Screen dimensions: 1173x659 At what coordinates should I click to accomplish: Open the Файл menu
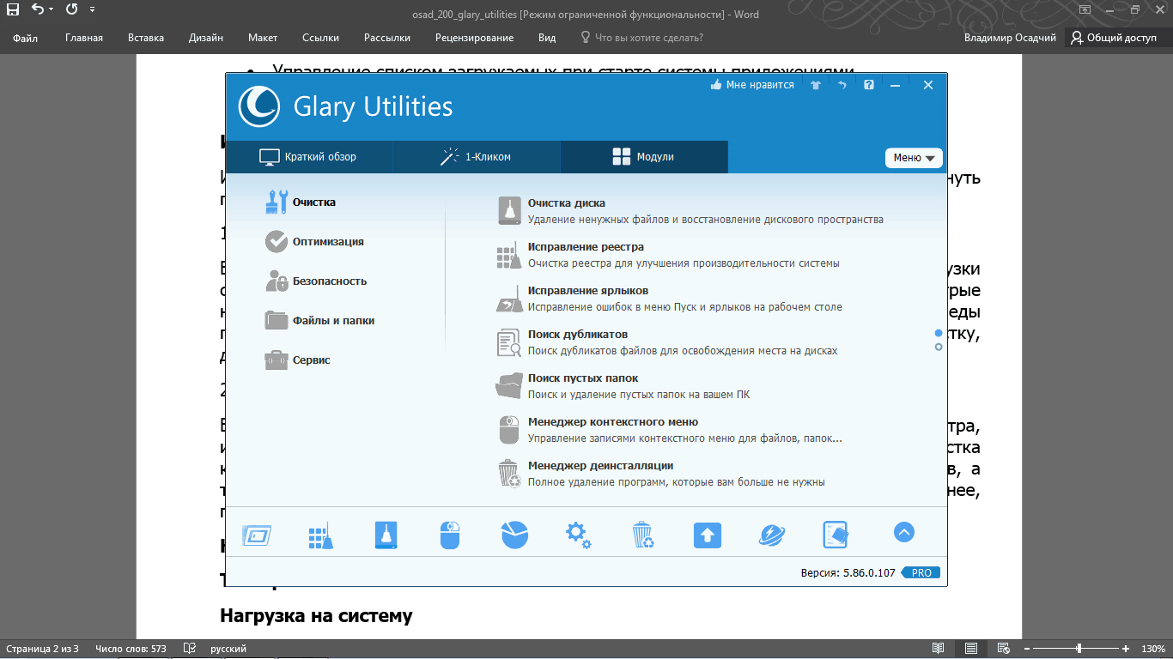25,38
